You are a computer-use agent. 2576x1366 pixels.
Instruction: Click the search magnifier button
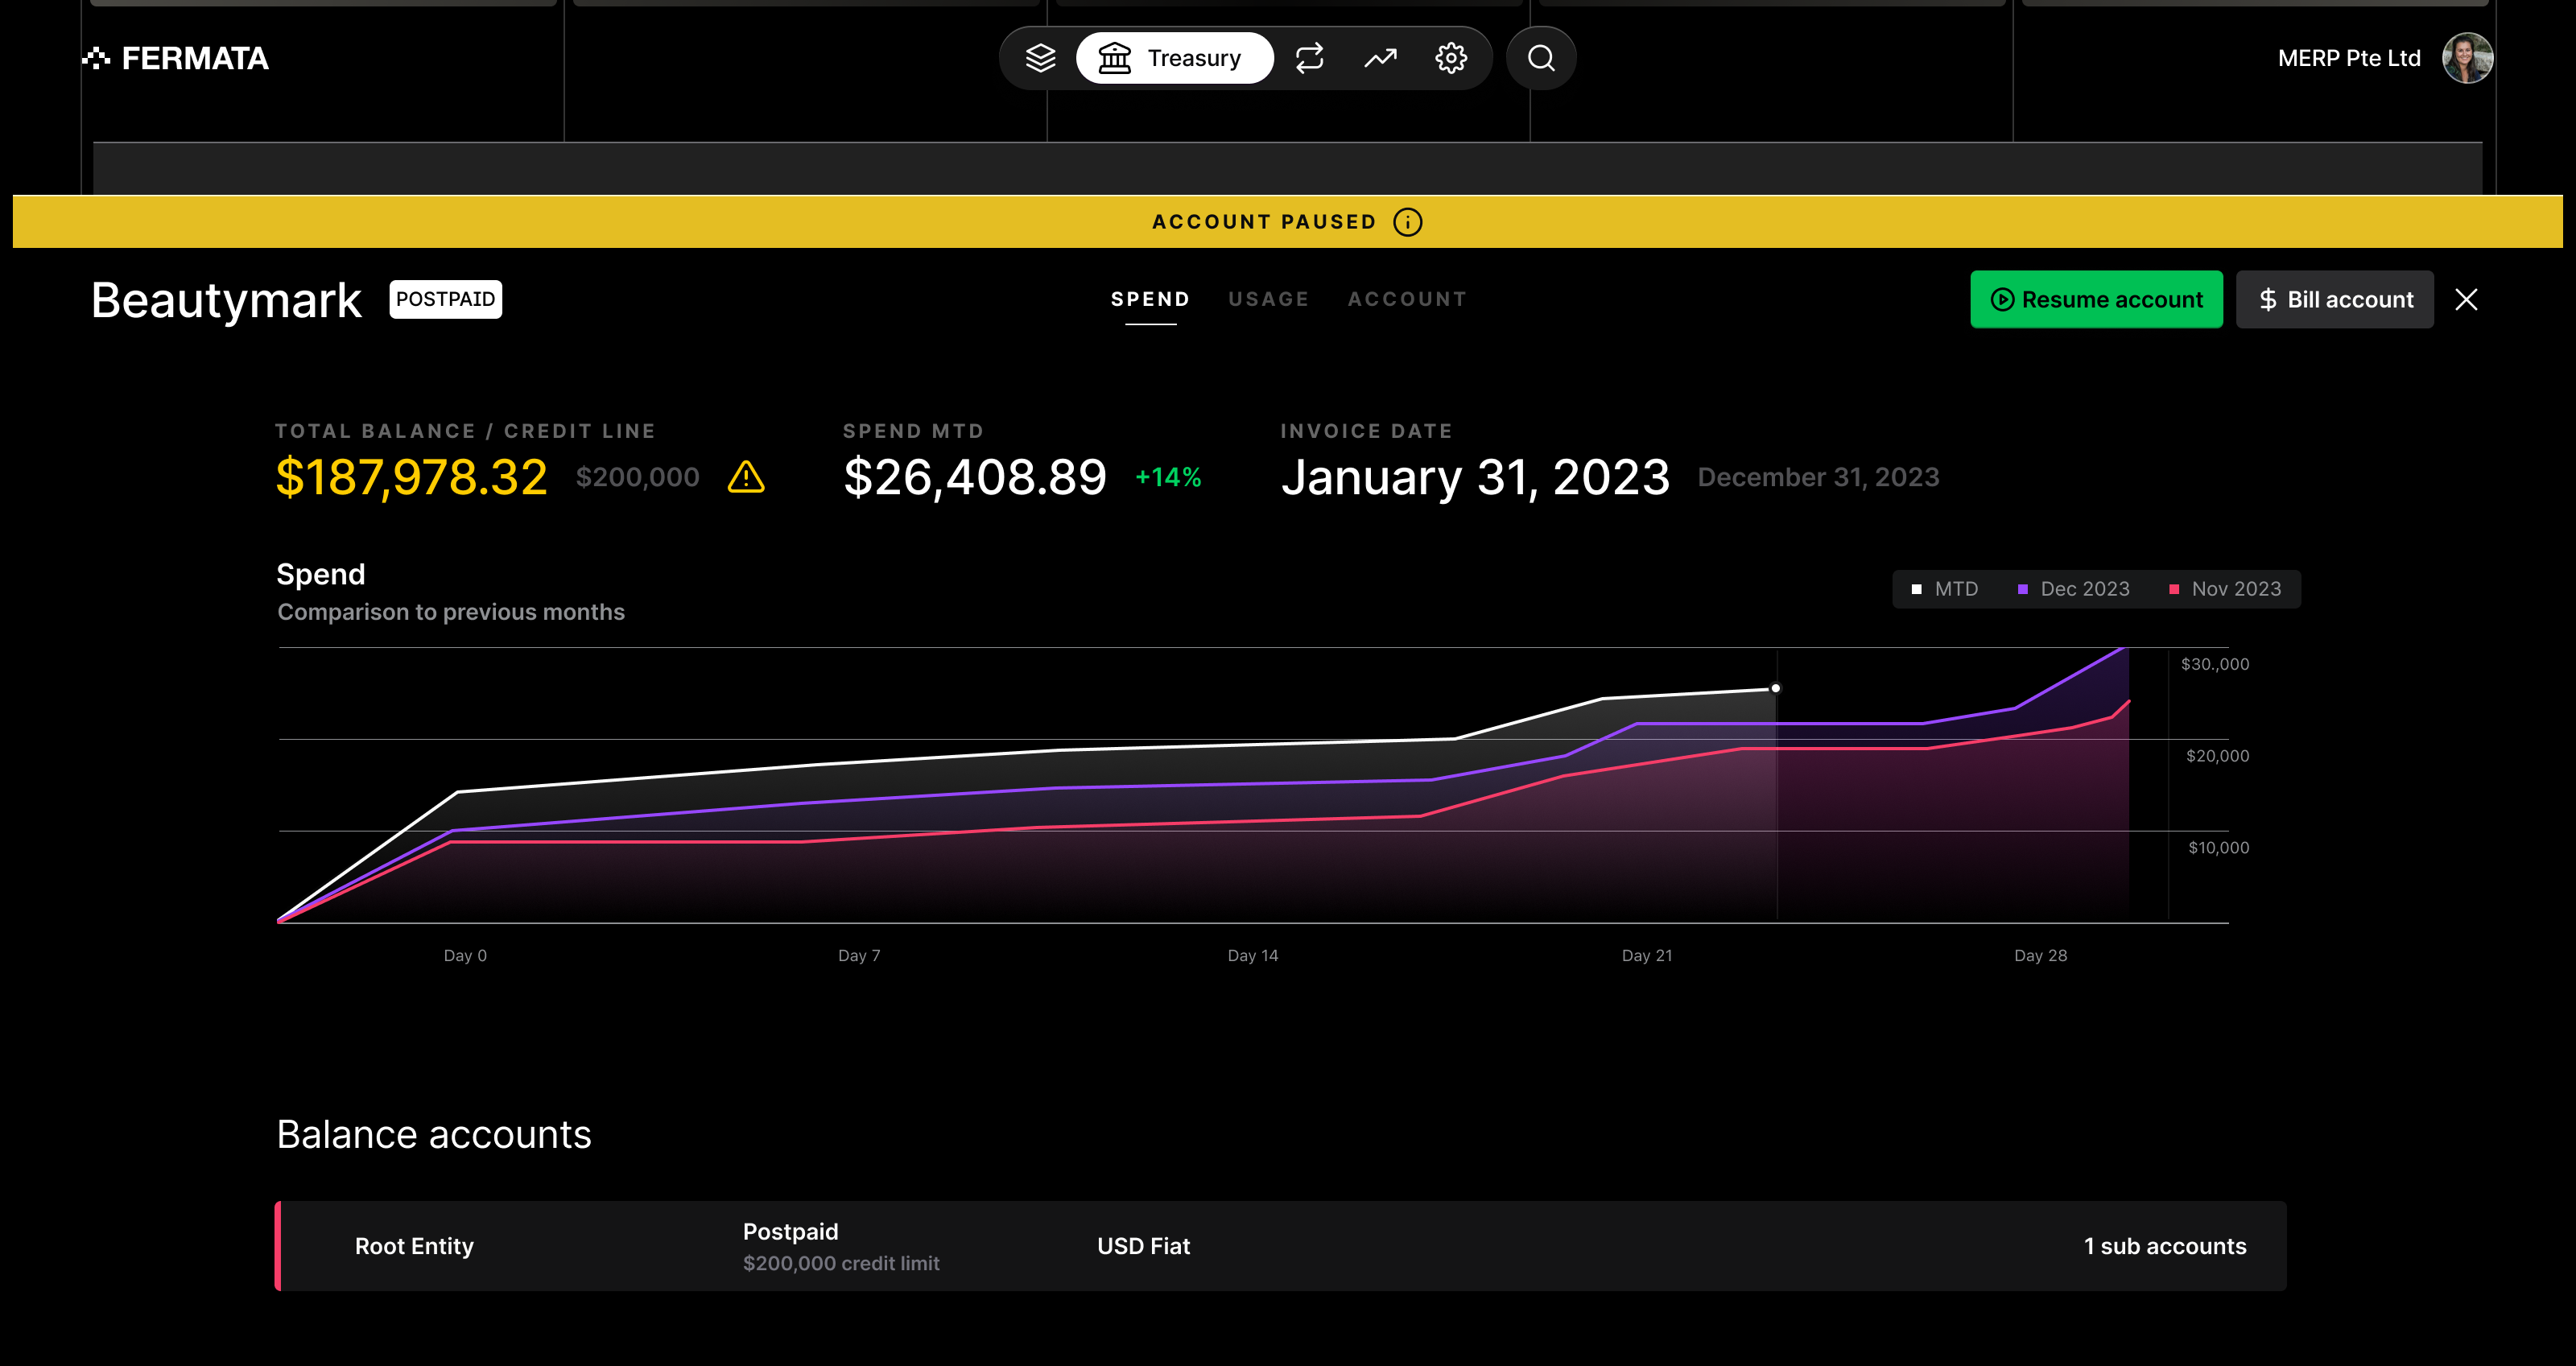[1541, 58]
